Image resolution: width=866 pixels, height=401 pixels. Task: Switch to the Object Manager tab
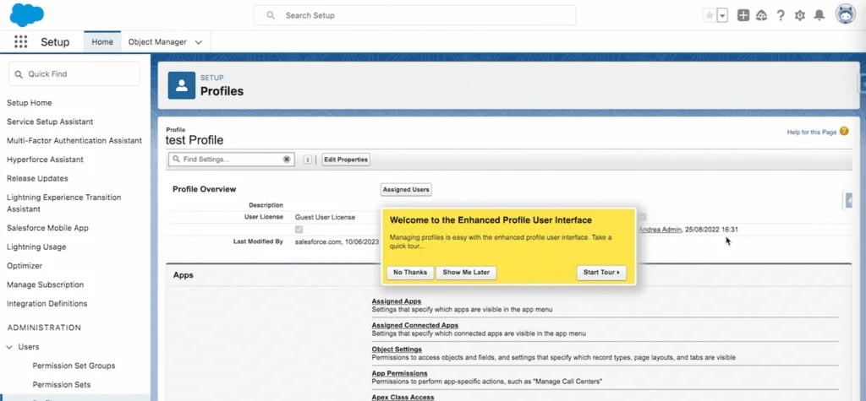(x=157, y=42)
